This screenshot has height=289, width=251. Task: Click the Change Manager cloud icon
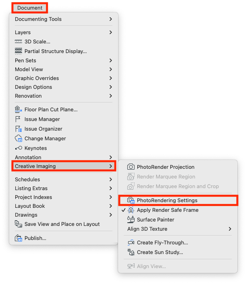click(18, 138)
